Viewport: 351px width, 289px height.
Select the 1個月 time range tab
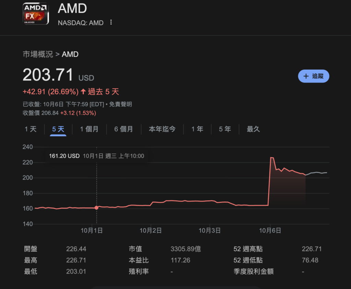(x=89, y=129)
